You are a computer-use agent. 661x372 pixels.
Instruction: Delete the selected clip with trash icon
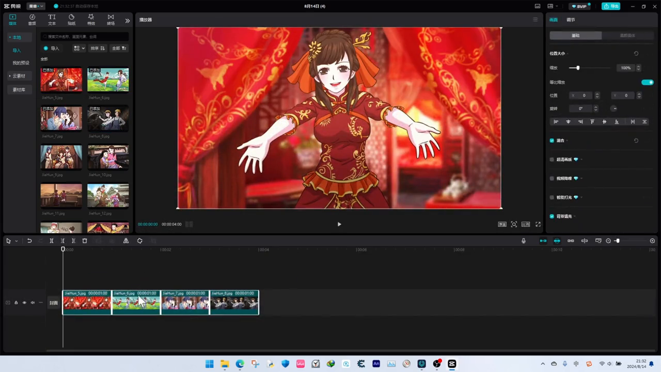point(85,241)
